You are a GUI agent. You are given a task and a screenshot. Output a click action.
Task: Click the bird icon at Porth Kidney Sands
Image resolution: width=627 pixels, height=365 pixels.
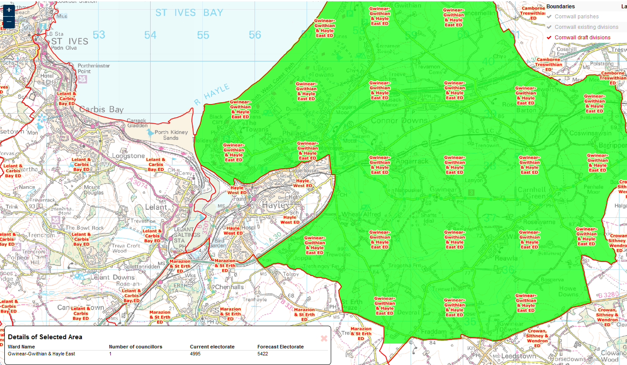[151, 132]
